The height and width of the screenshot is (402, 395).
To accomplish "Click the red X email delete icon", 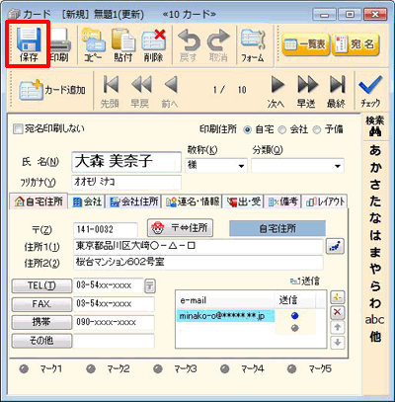I will coord(337,312).
